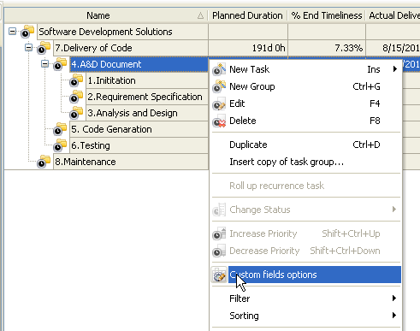Screen dimensions: 420x331
Task: Select the 4.A&D Document row
Action: (x=139, y=64)
